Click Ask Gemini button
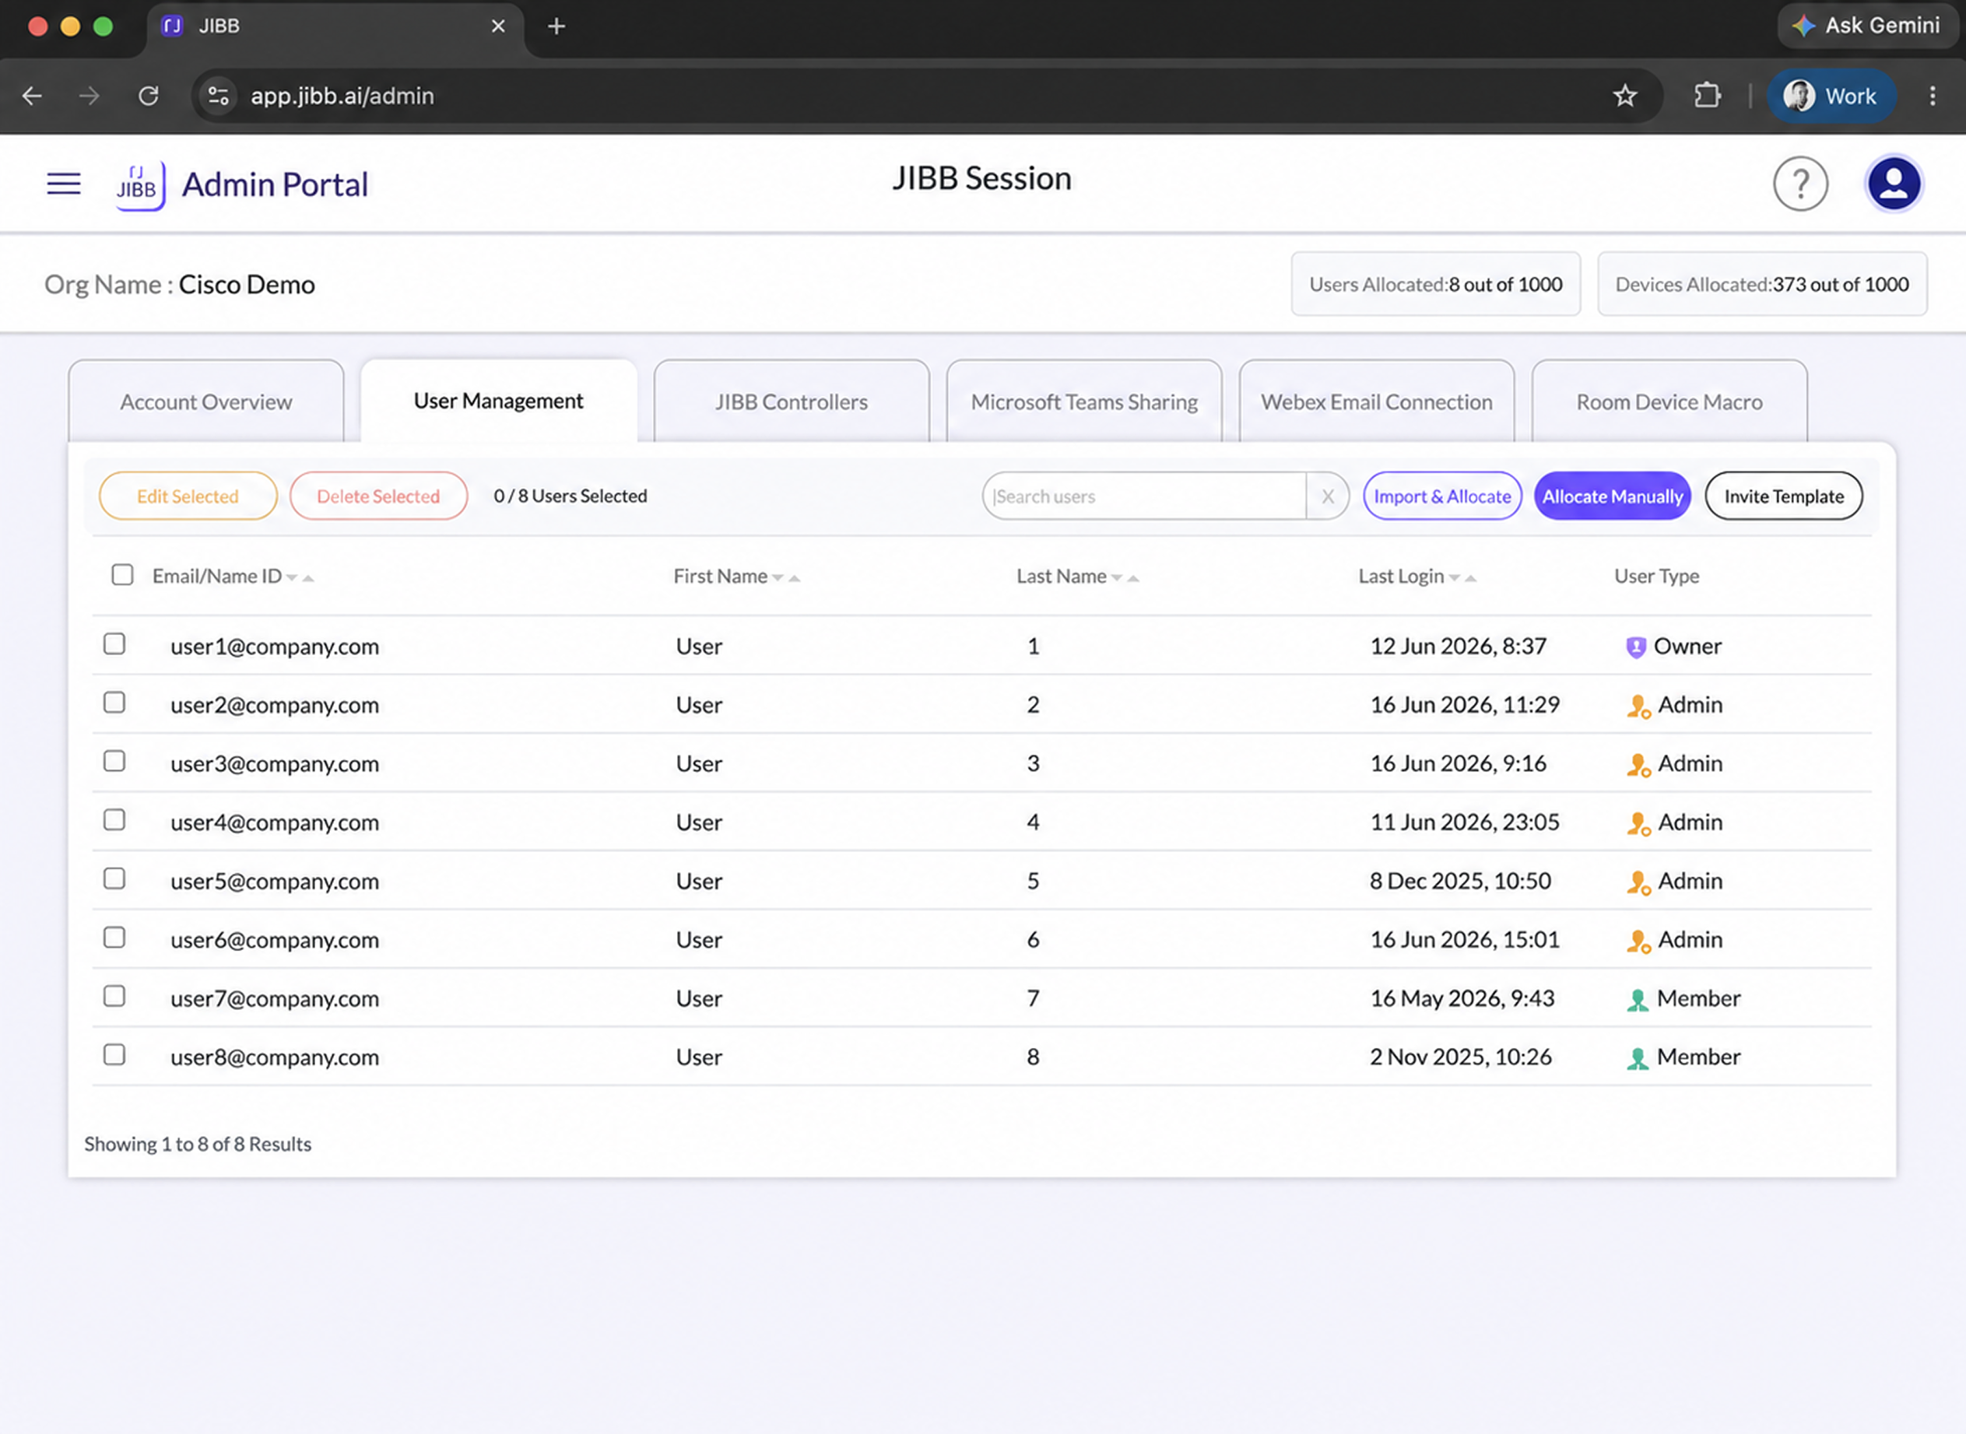 (x=1866, y=25)
